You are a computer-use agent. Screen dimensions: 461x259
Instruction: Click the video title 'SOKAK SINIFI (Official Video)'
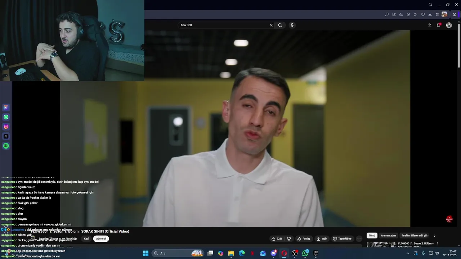[105, 231]
